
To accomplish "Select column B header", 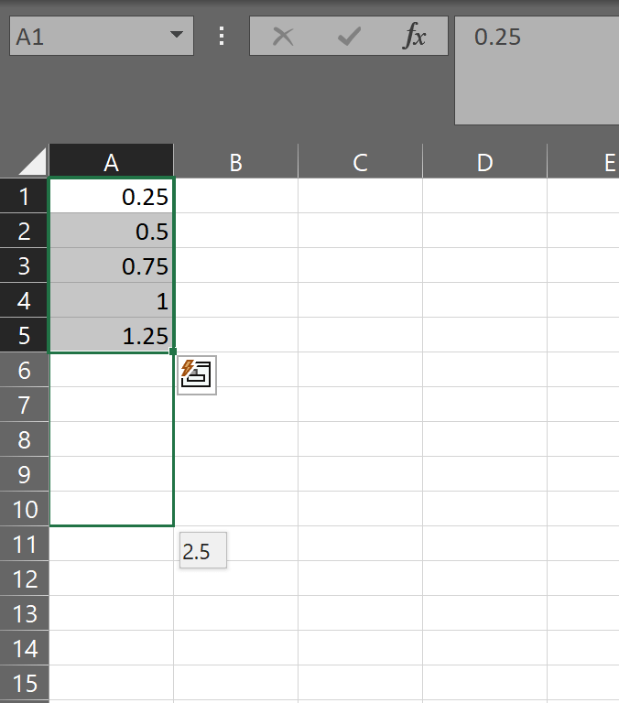I will pyautogui.click(x=235, y=162).
